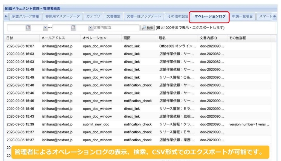281x161 pixels.
Task: Select the submit_new_doc operation cell
Action: pyautogui.click(x=96, y=124)
